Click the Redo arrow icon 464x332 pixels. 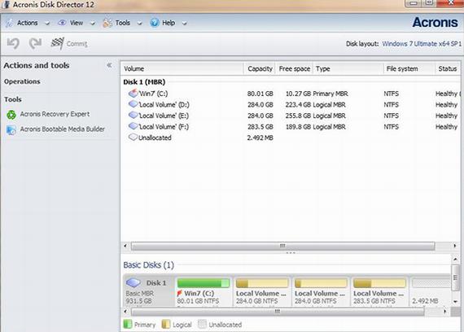[x=35, y=43]
